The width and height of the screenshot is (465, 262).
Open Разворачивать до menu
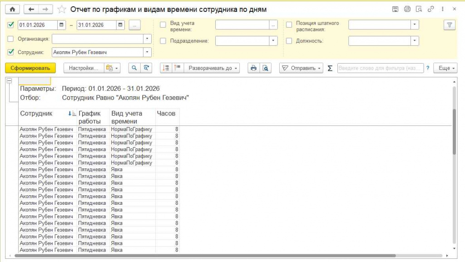(x=212, y=68)
